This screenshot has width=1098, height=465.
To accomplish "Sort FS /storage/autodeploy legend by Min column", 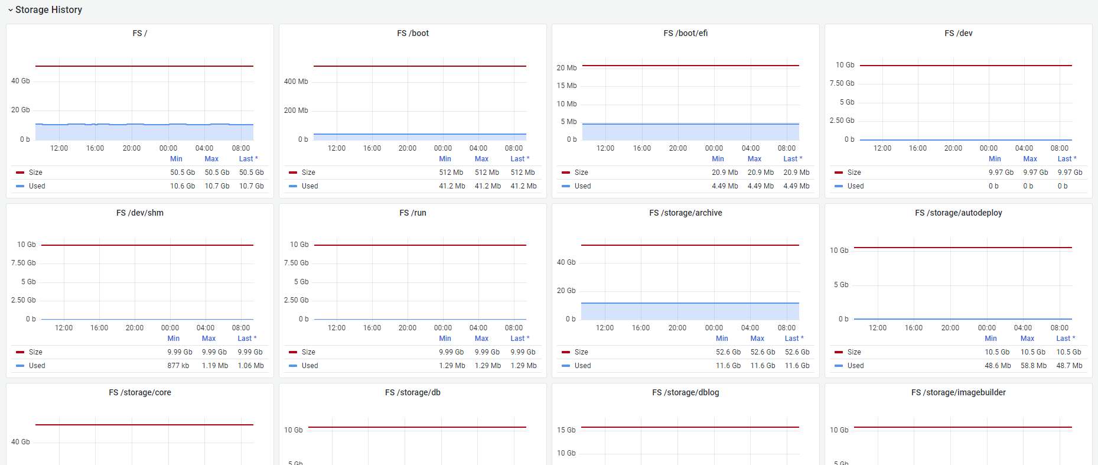I will point(991,339).
